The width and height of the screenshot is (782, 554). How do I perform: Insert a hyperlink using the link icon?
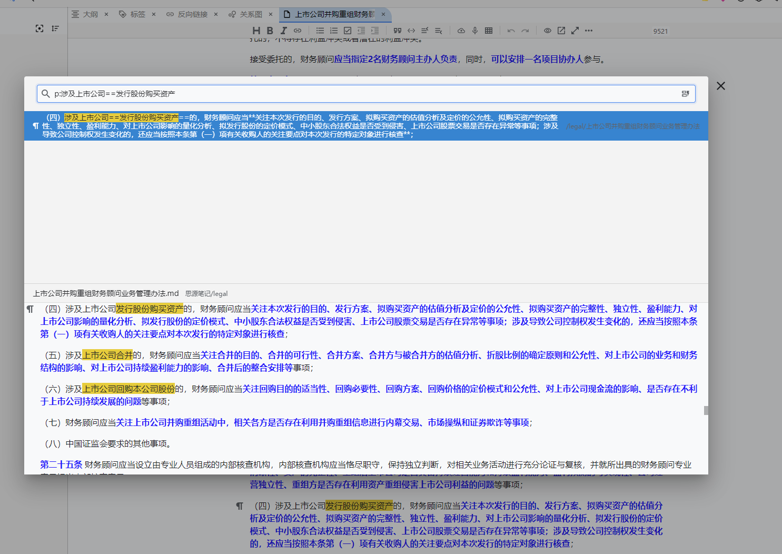[298, 31]
